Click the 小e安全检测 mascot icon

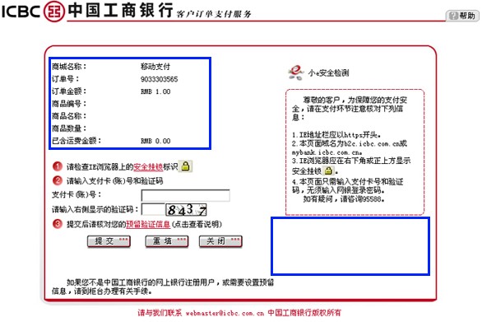pos(296,72)
